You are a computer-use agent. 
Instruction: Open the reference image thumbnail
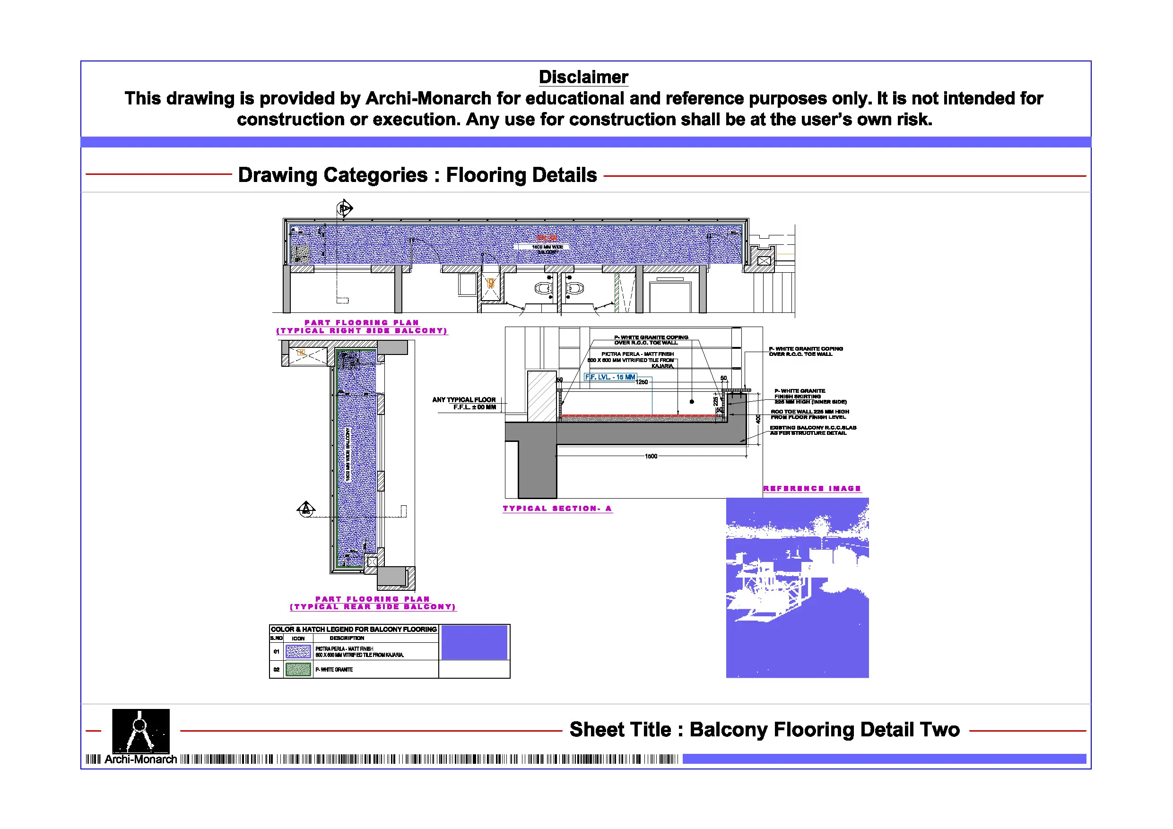(x=797, y=587)
